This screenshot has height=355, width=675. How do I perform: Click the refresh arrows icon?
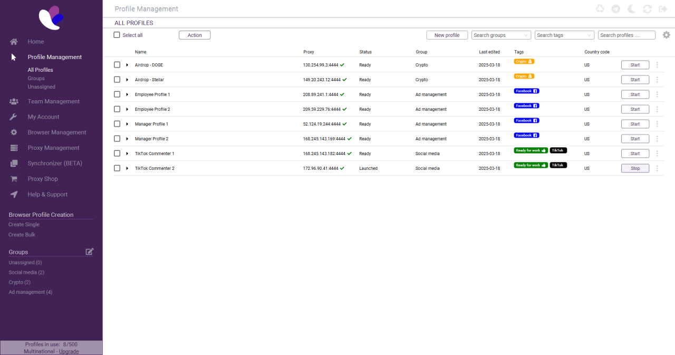648,9
